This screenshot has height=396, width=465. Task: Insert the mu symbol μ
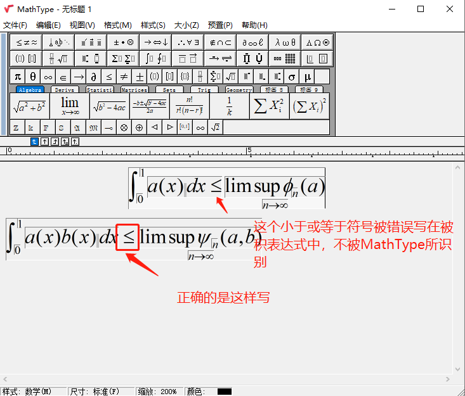pyautogui.click(x=307, y=77)
